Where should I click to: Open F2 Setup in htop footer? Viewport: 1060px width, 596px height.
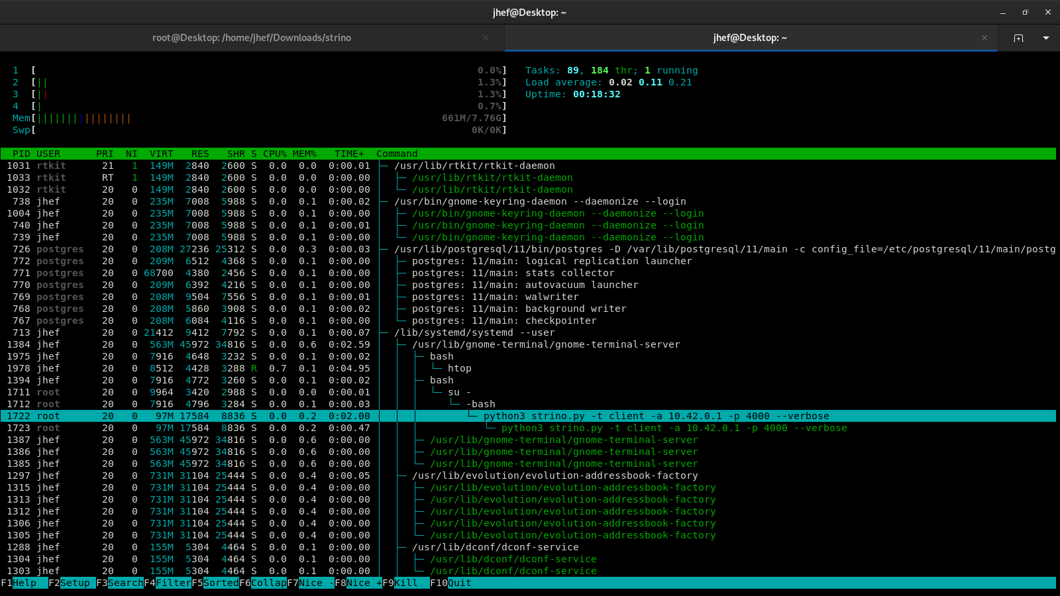point(72,583)
